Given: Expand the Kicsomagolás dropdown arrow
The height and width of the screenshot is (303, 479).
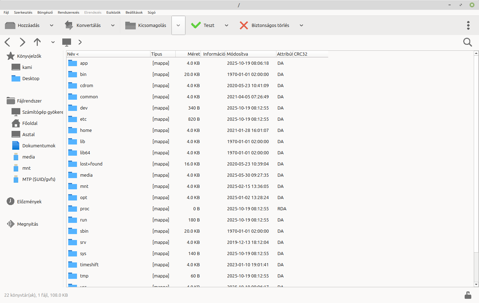Looking at the screenshot, I should (x=178, y=25).
